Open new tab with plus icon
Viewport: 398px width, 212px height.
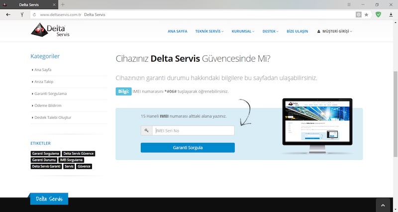pyautogui.click(x=63, y=4)
